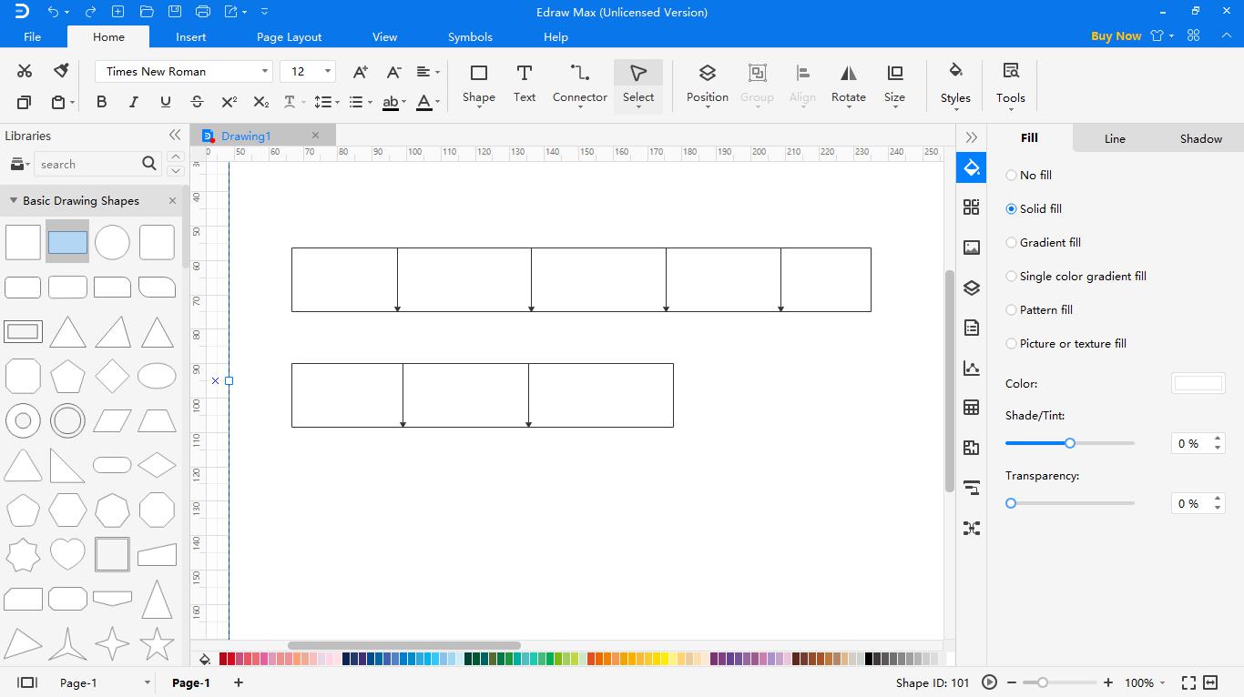Select Picture or texture fill option

pos(1011,343)
